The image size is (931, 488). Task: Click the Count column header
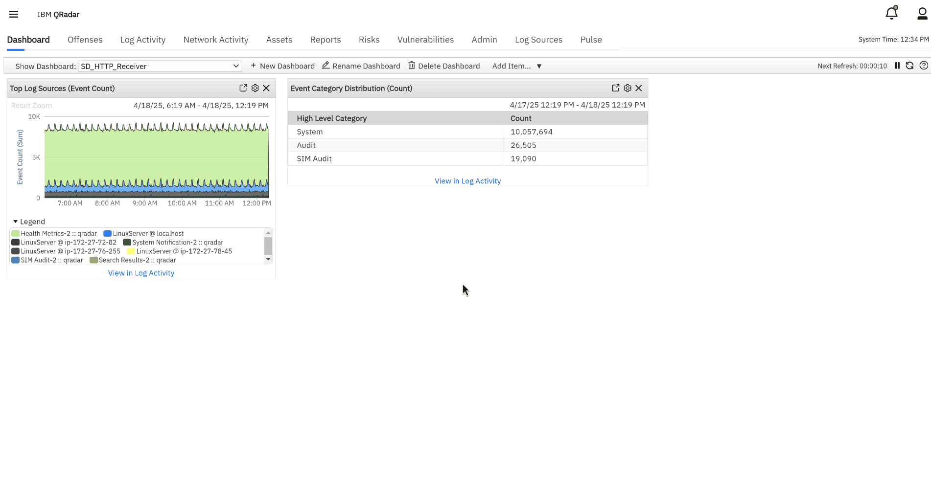pos(521,118)
